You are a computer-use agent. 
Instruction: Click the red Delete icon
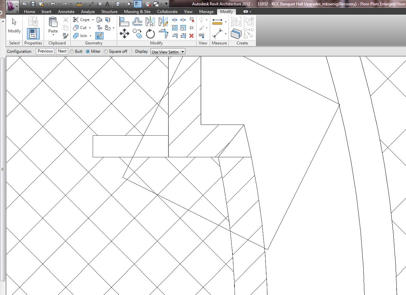point(191,36)
